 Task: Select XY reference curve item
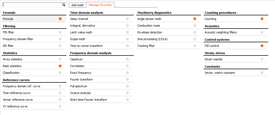(34, 106)
